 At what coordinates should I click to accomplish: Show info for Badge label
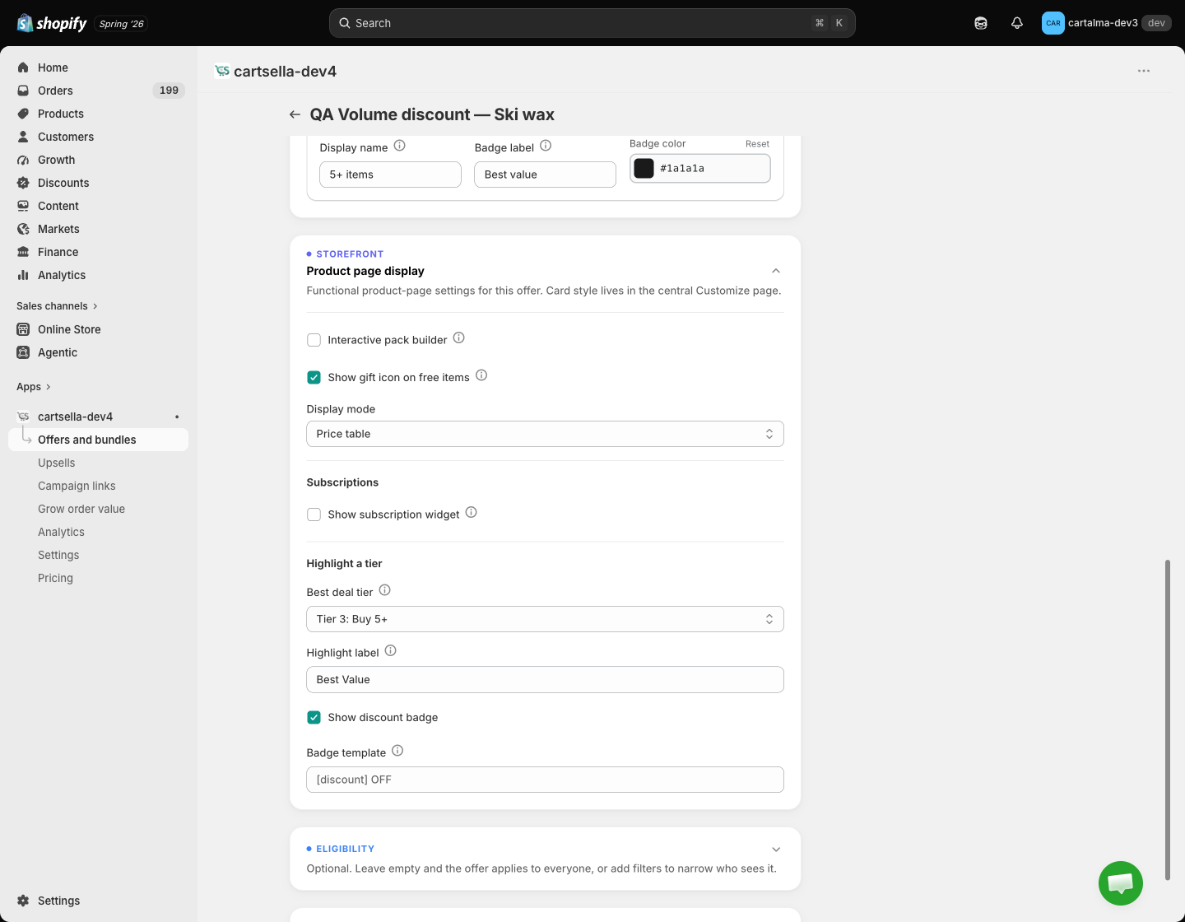click(546, 146)
